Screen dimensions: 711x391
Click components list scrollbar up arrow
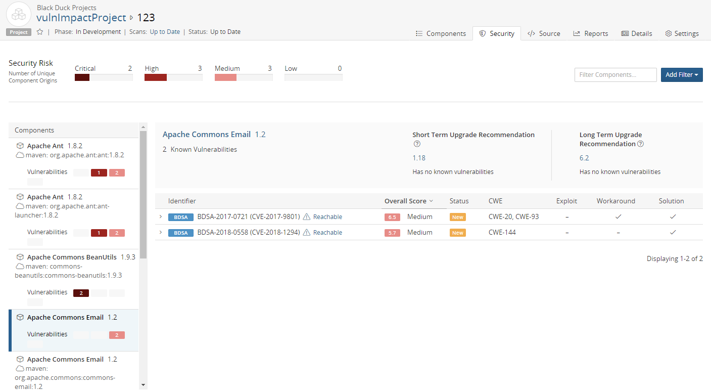(143, 126)
